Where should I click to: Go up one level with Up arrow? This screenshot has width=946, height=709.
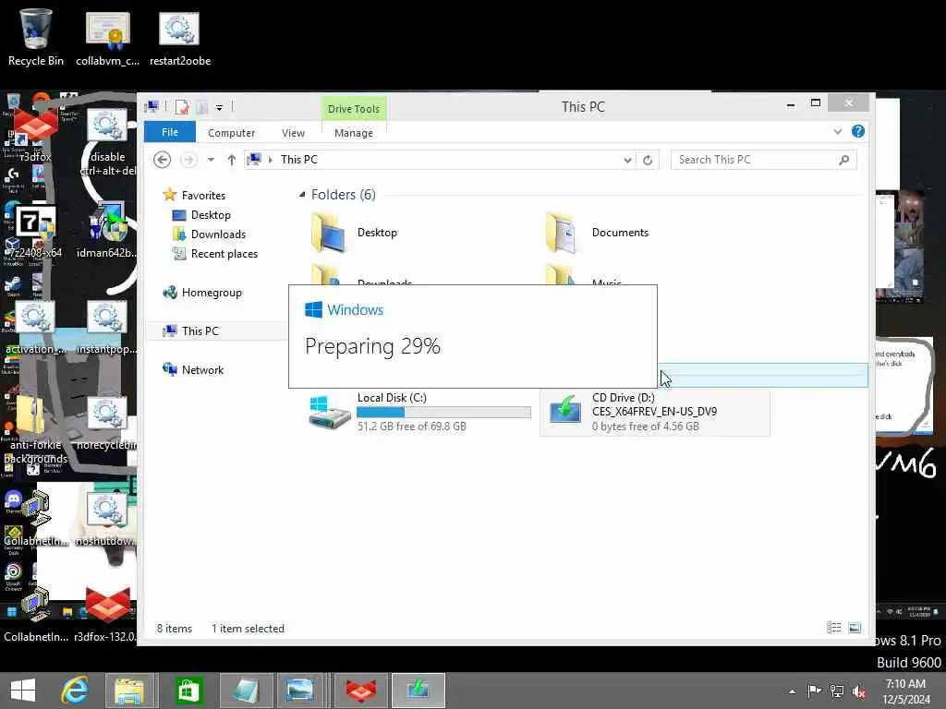click(x=232, y=160)
